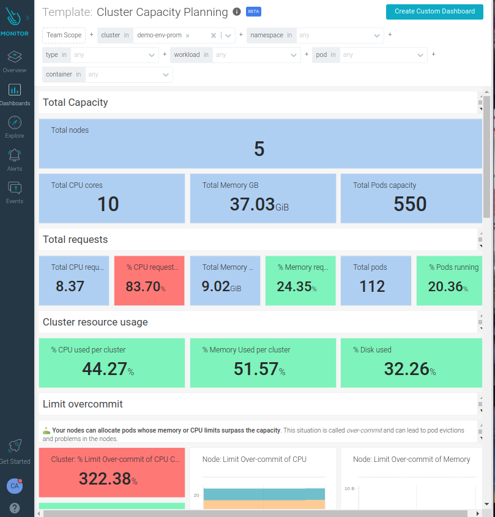Image resolution: width=495 pixels, height=517 pixels.
Task: Open the Team Scope selector
Action: point(64,35)
